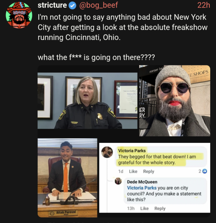Click the stricture display name
Image resolution: width=216 pixels, height=223 pixels.
coord(52,5)
